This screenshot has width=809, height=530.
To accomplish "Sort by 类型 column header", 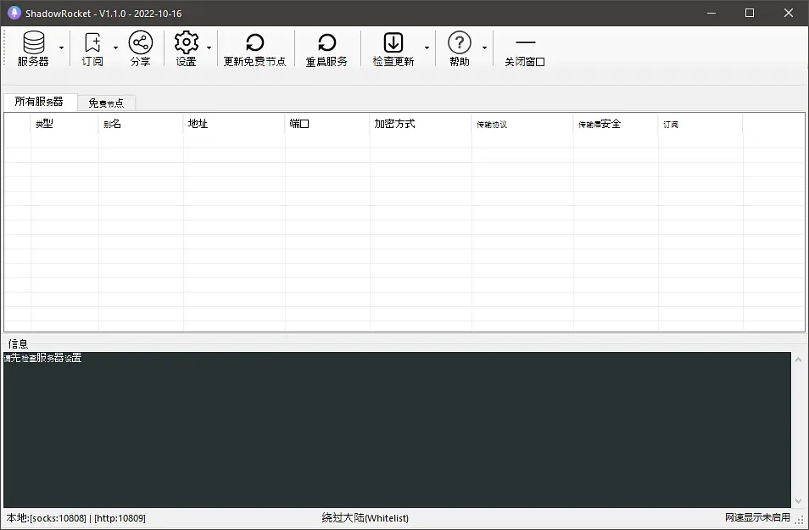I will (x=64, y=124).
